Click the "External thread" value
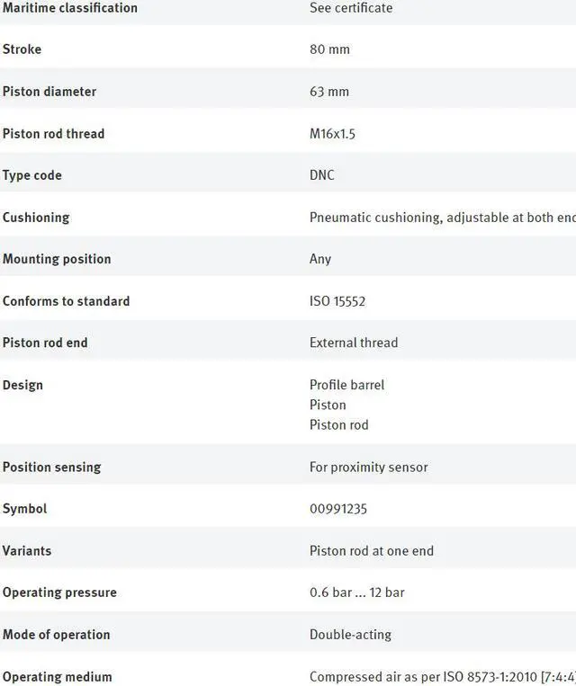This screenshot has height=686, width=576. click(x=354, y=343)
